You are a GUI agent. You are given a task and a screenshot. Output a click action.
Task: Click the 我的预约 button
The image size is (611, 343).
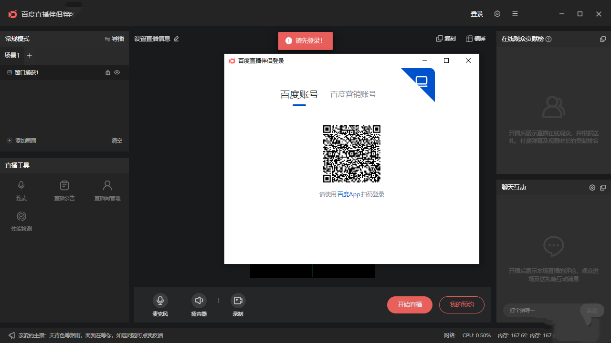click(462, 305)
